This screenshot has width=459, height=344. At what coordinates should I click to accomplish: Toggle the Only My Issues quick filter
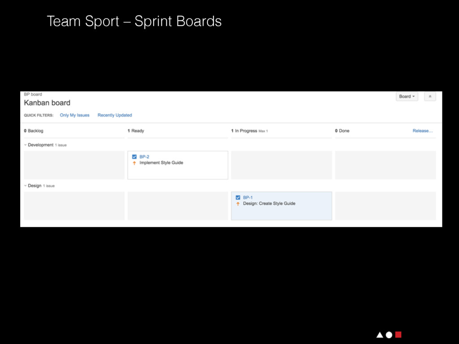click(74, 115)
